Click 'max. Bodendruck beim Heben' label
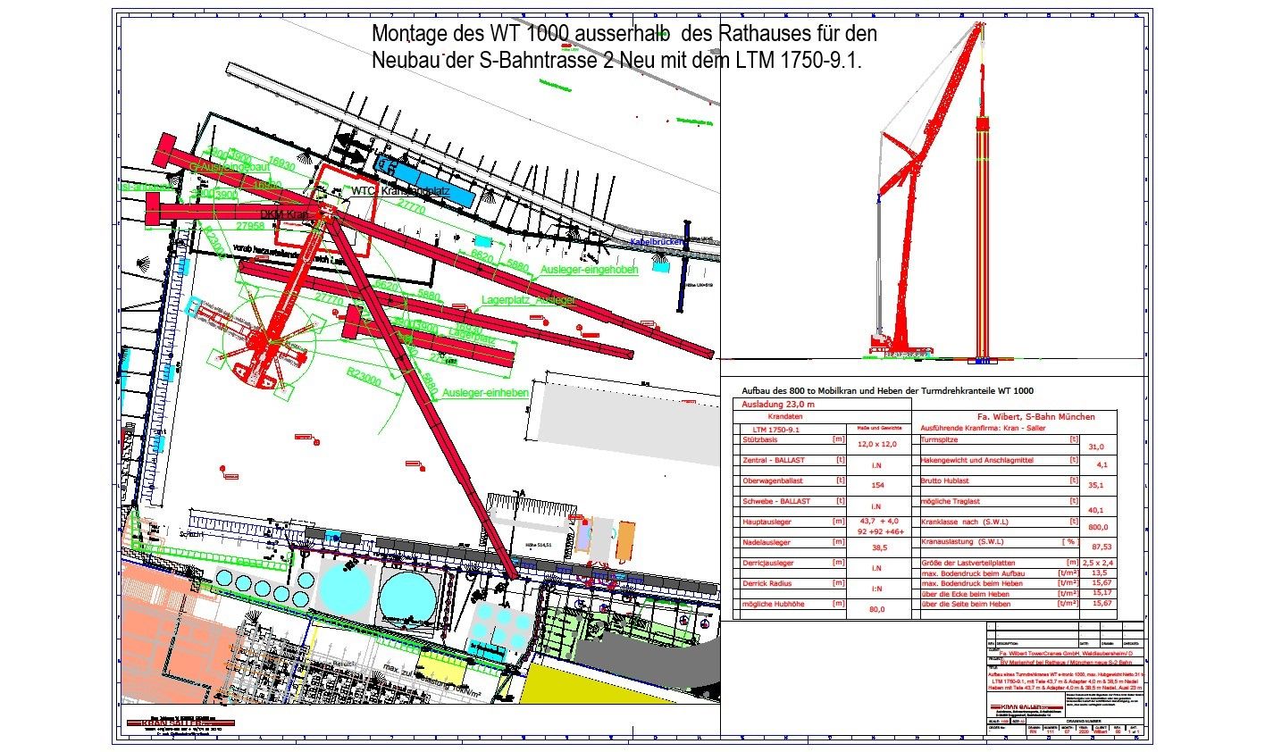The height and width of the screenshot is (752, 1265). click(971, 583)
